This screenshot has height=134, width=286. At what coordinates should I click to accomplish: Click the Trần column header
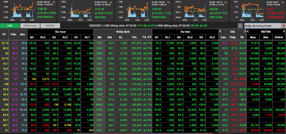tap(13, 34)
